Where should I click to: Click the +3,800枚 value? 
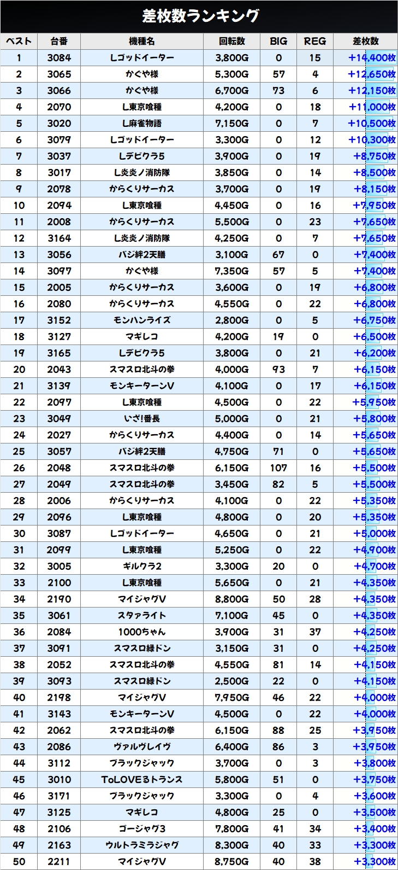click(x=375, y=763)
